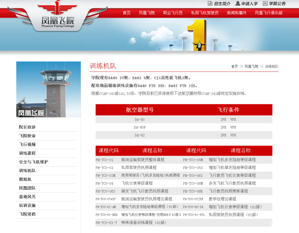Click course code PH-TCO-07JXF
Viewport: 299px width, 233px height.
(x=193, y=199)
